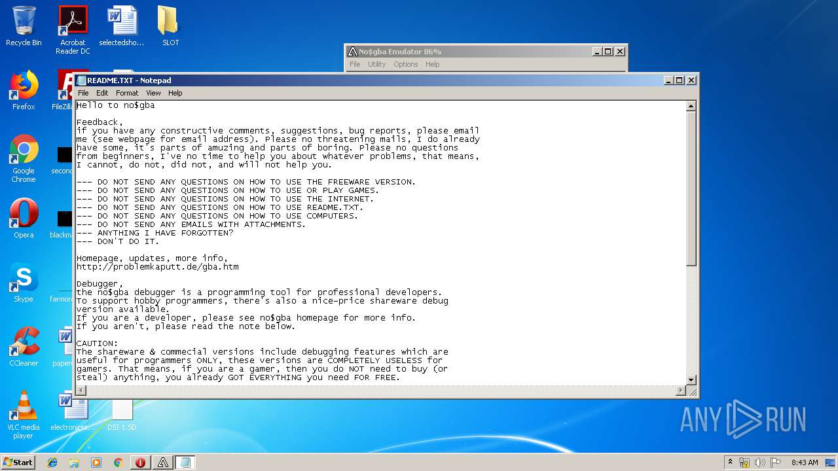Select the FileZilla desktop shortcut
Viewport: 838px width, 471px height.
coord(64,90)
